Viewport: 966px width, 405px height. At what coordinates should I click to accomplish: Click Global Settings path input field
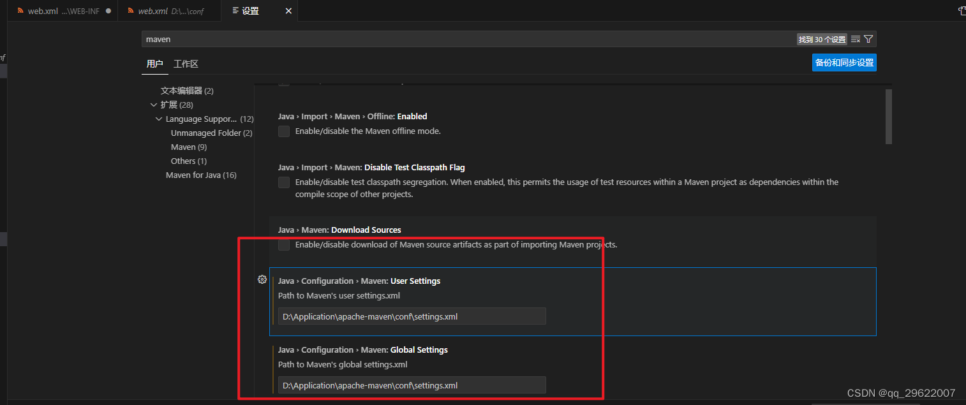412,385
